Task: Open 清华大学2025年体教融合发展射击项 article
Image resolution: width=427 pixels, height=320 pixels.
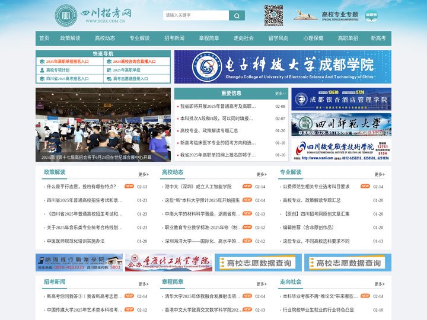Action: 202,296
